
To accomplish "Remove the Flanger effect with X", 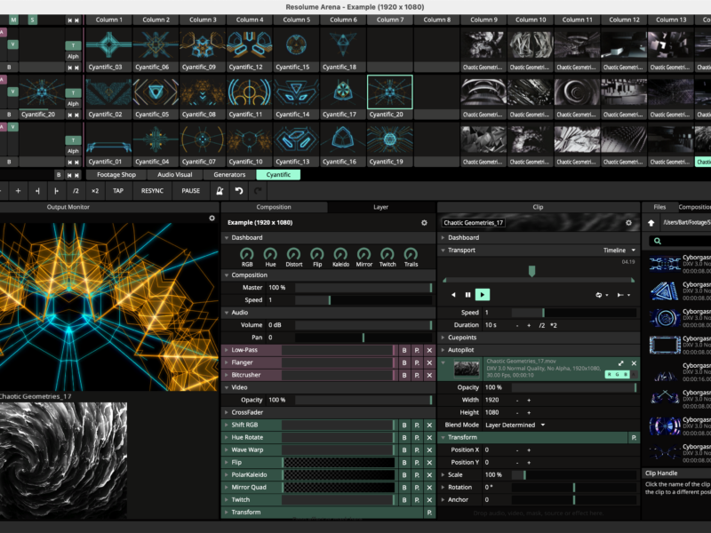I will (429, 362).
